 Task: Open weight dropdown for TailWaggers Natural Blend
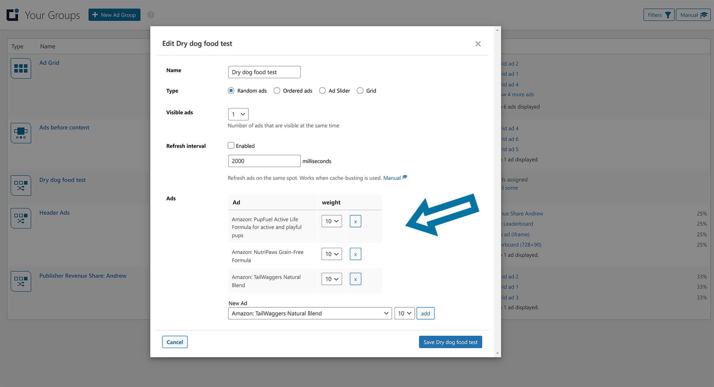click(x=331, y=279)
